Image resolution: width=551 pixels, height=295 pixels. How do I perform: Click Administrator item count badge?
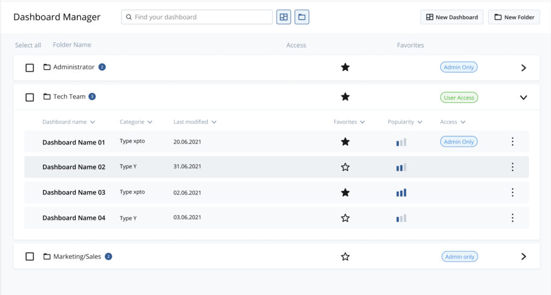(x=102, y=67)
